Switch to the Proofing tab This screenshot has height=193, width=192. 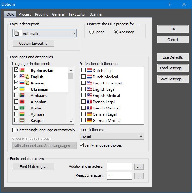(x=42, y=14)
